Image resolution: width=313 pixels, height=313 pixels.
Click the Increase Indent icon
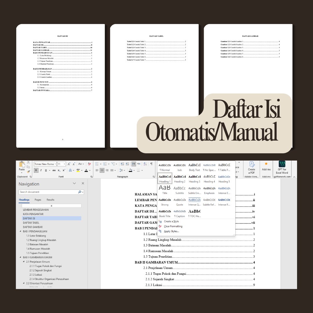[127, 164]
